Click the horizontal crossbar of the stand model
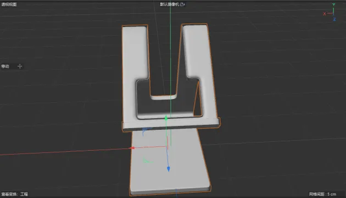Screen dimensions: 346x198 click(x=171, y=124)
